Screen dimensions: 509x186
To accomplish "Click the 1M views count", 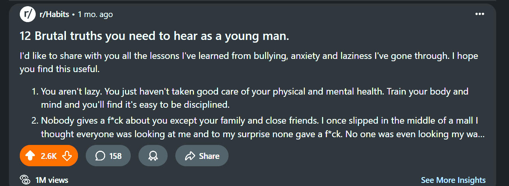I will pyautogui.click(x=52, y=180).
